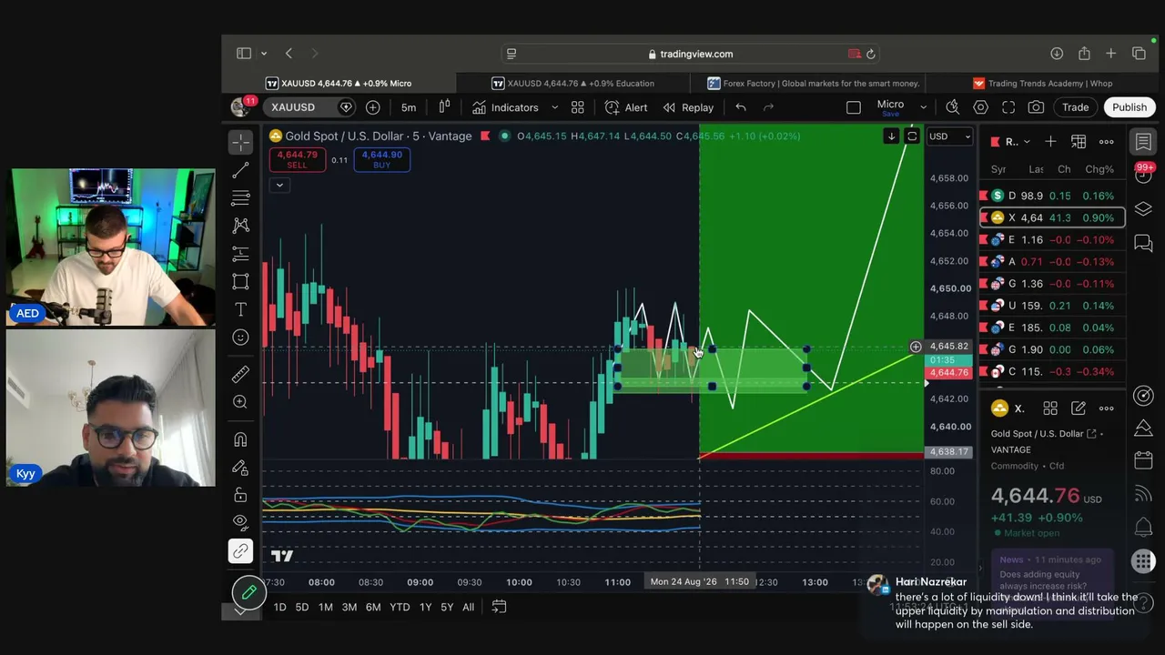Hide all drawings with eye icon
Screen dimensions: 1165x655
click(x=241, y=522)
